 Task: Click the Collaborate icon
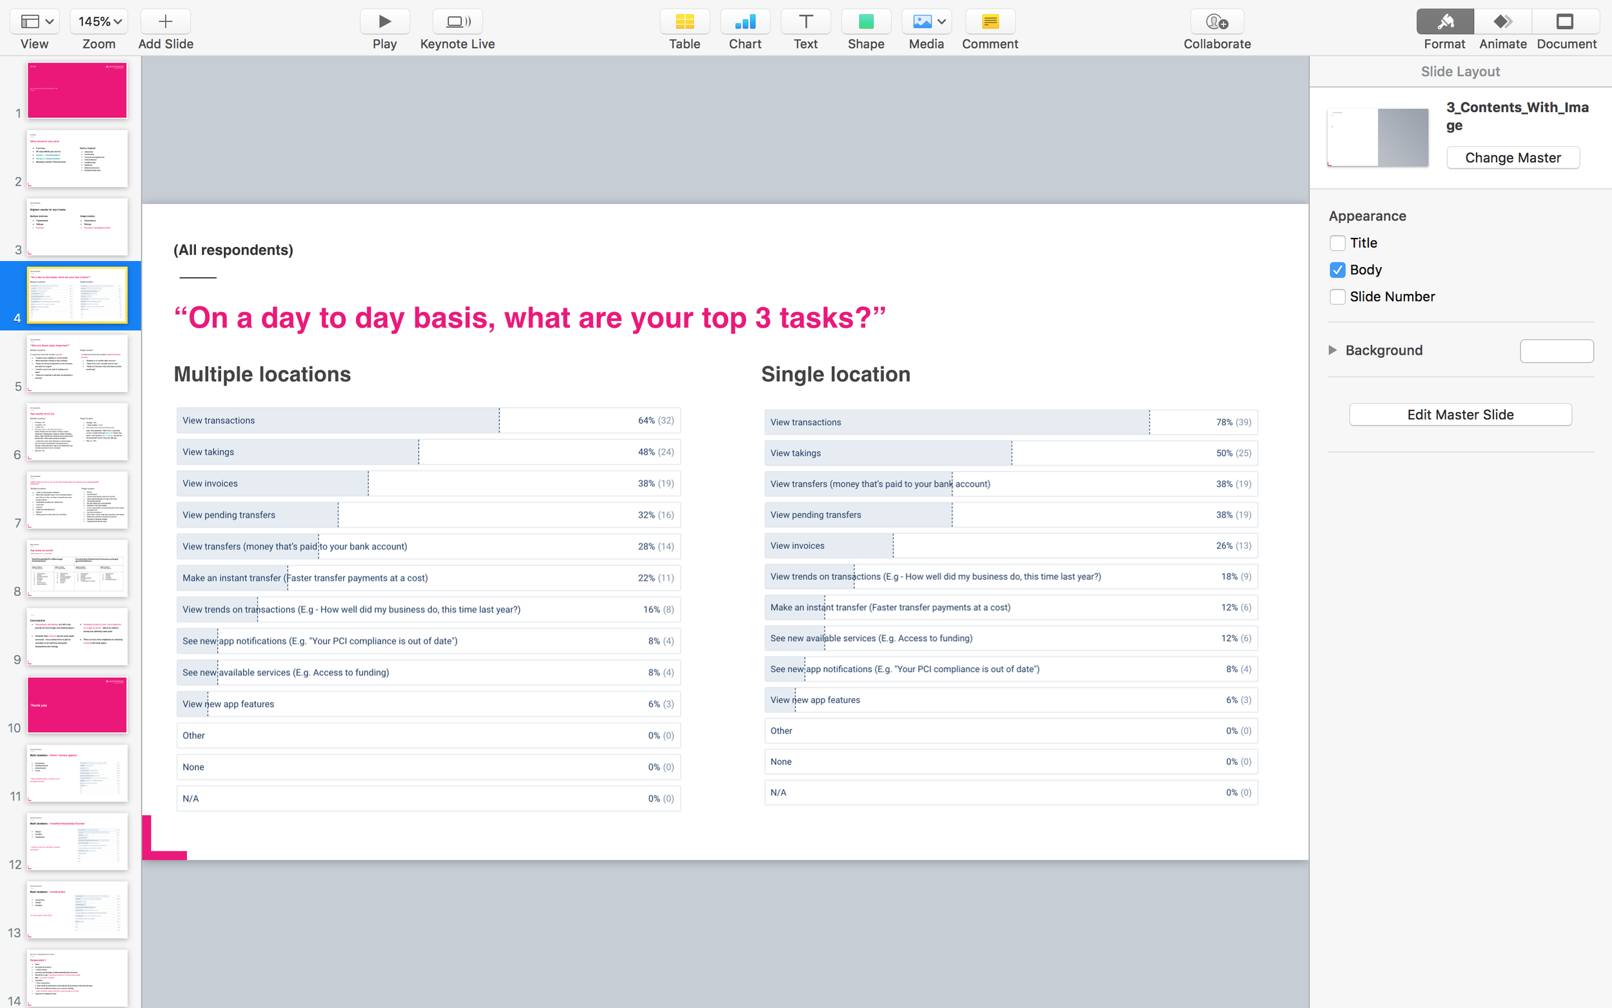1216,22
